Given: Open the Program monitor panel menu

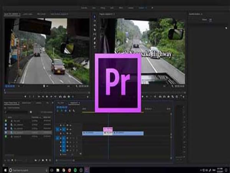Looking at the screenshot, I should click(x=114, y=14).
